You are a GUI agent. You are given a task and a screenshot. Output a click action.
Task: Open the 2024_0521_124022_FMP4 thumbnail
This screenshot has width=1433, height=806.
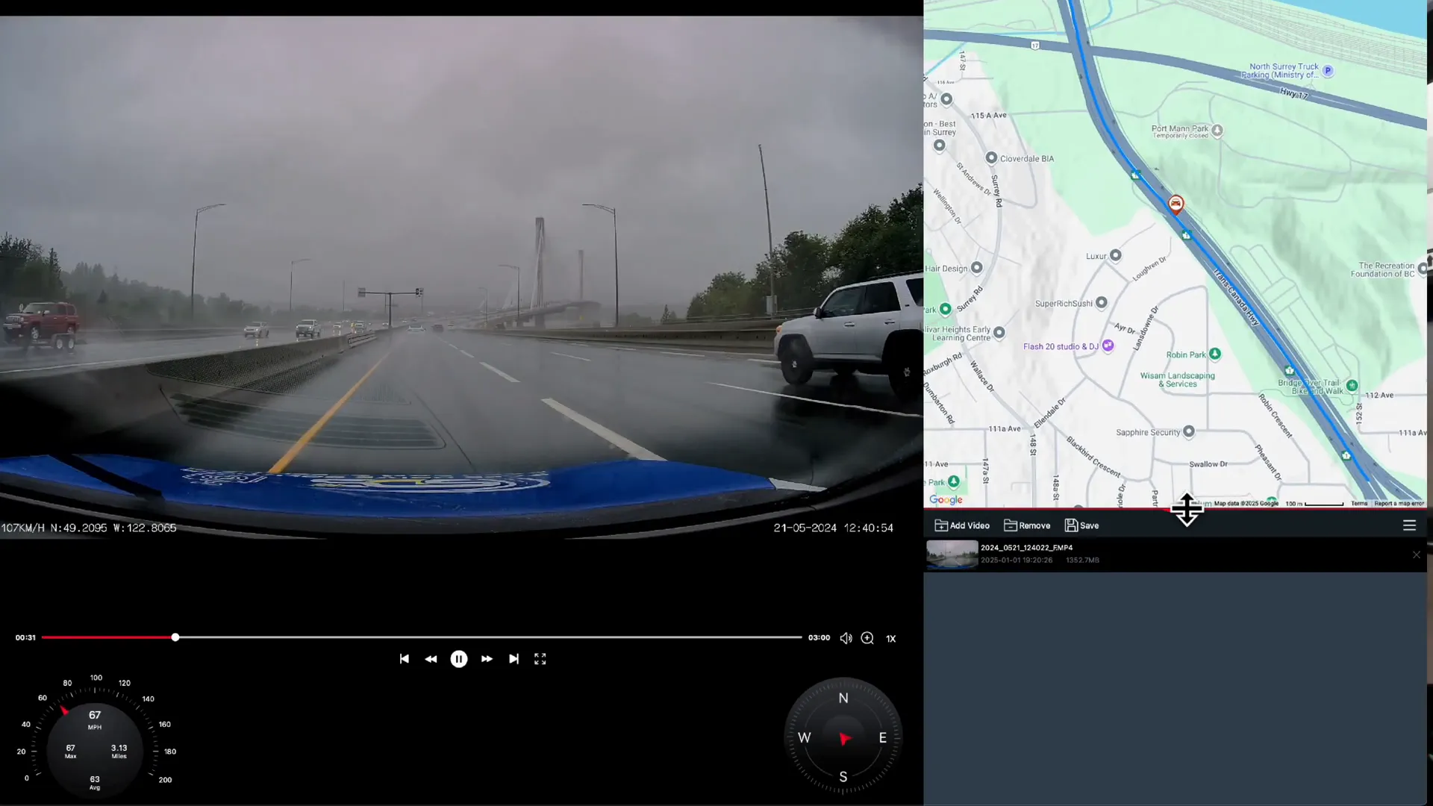(952, 553)
